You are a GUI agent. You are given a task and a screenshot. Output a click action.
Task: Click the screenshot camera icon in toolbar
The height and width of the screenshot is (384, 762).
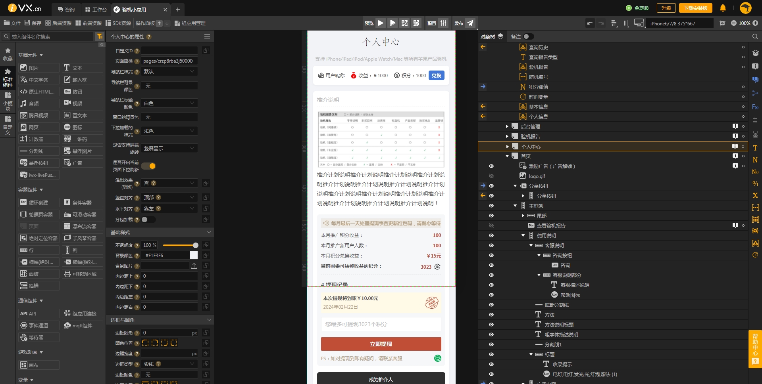coord(722,23)
